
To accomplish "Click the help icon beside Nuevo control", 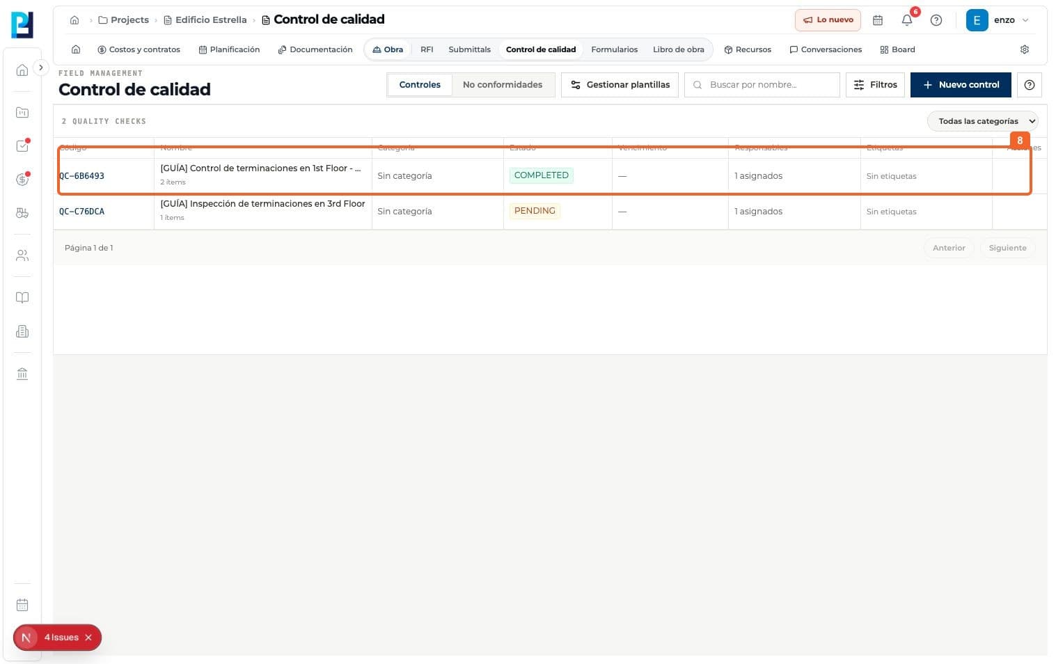I will point(1030,85).
